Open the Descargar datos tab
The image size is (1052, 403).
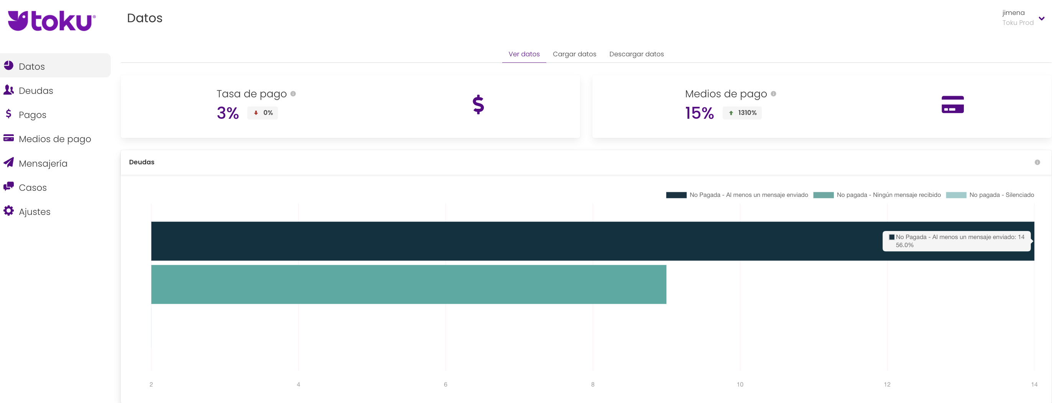[636, 54]
